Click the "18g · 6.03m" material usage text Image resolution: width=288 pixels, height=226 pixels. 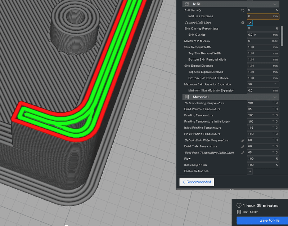tap(250, 212)
